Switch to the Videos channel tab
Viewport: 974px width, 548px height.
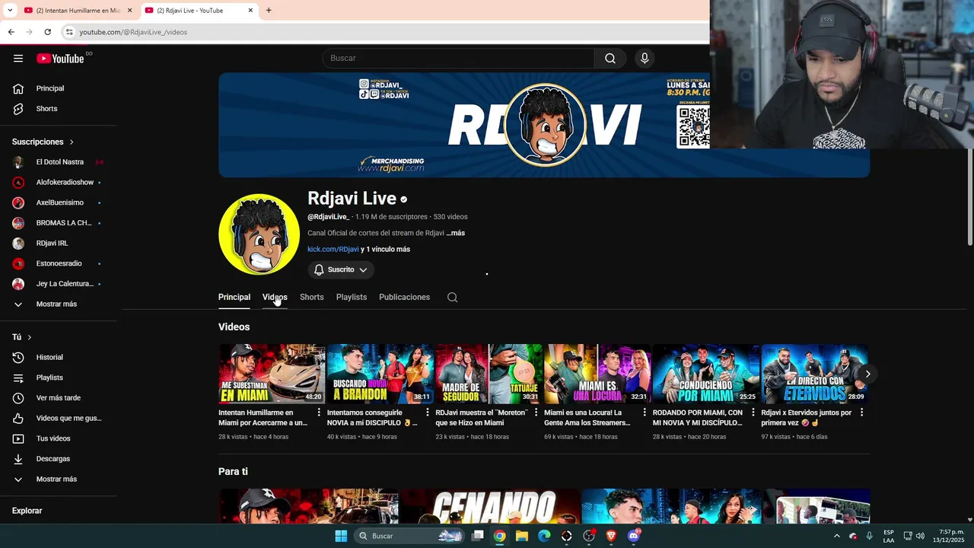click(x=275, y=298)
